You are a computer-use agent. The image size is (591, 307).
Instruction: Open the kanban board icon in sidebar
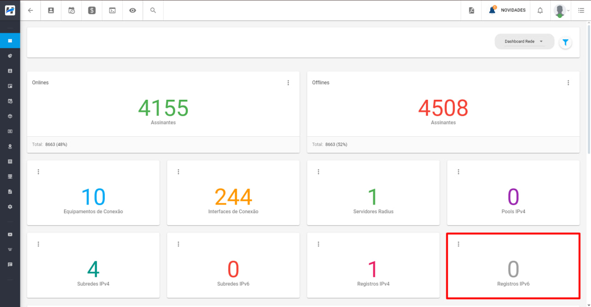point(10,86)
